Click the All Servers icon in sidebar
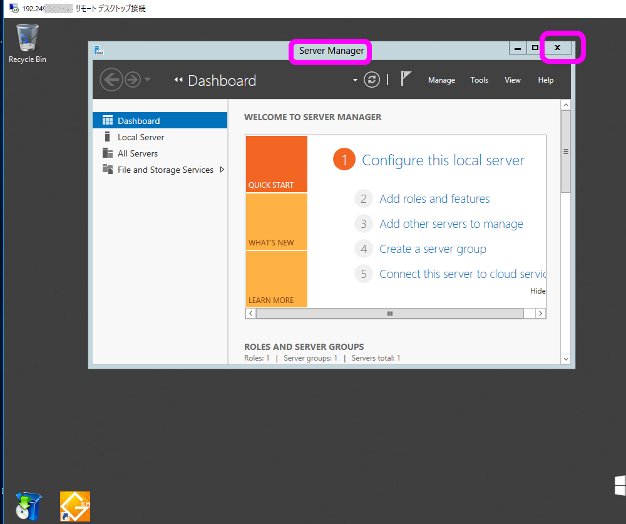The height and width of the screenshot is (524, 626). point(108,153)
